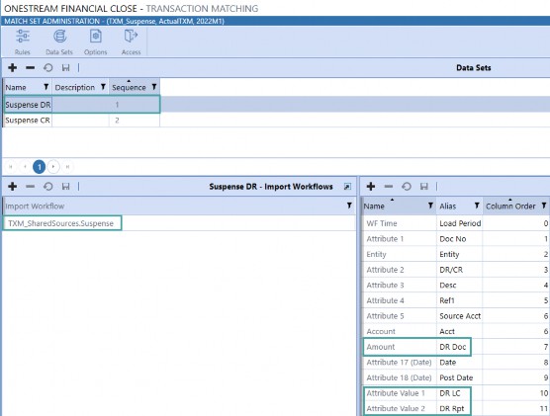This screenshot has width=550, height=416.
Task: Open the Rules toolbar icon
Action: click(x=23, y=42)
